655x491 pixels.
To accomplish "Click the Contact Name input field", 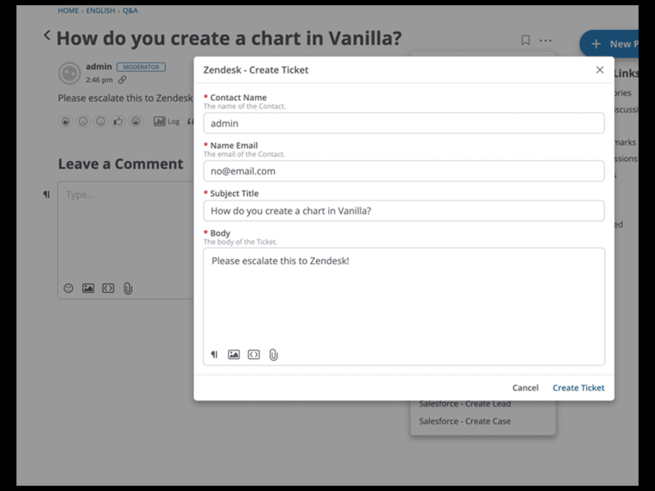I will pos(404,123).
